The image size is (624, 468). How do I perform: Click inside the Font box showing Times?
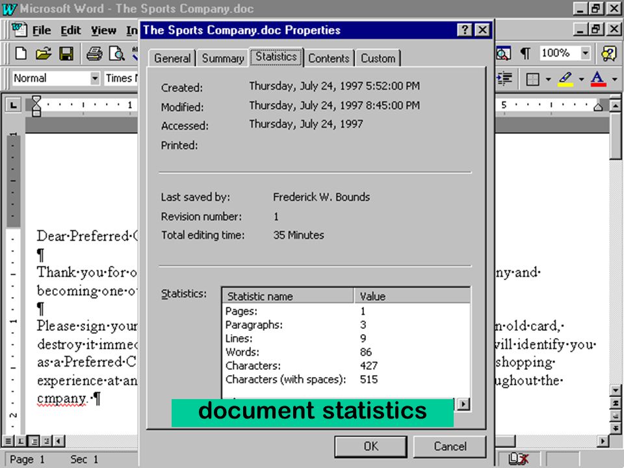pos(121,79)
